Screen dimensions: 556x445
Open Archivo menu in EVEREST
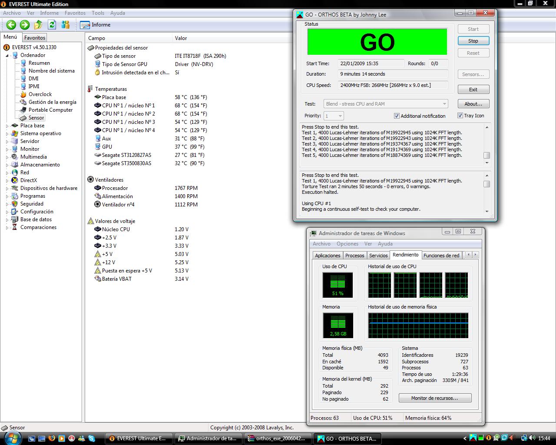[12, 13]
